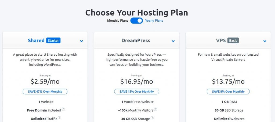Open help icon next to Free Domain included

(x=63, y=109)
